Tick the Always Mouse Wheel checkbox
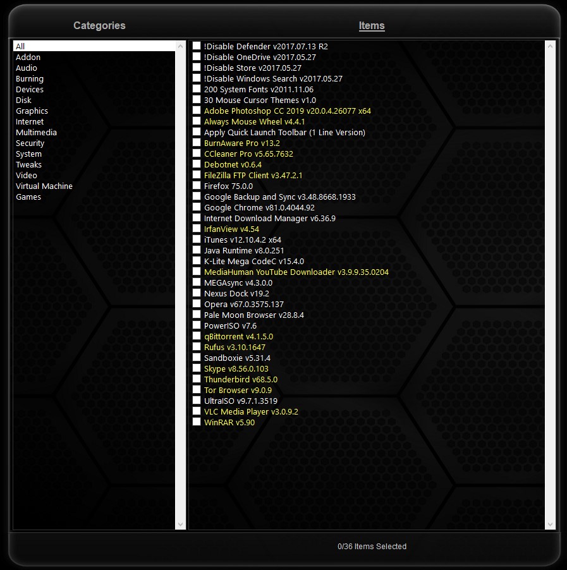 pyautogui.click(x=197, y=121)
